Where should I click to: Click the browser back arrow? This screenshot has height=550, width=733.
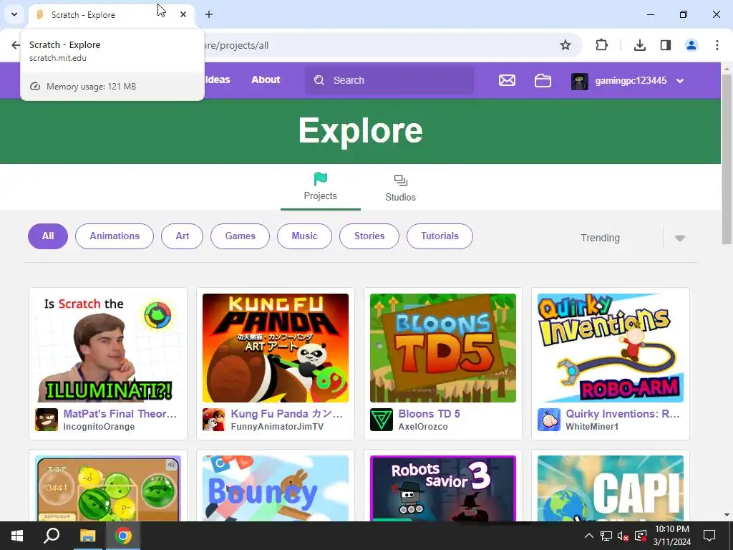(16, 45)
